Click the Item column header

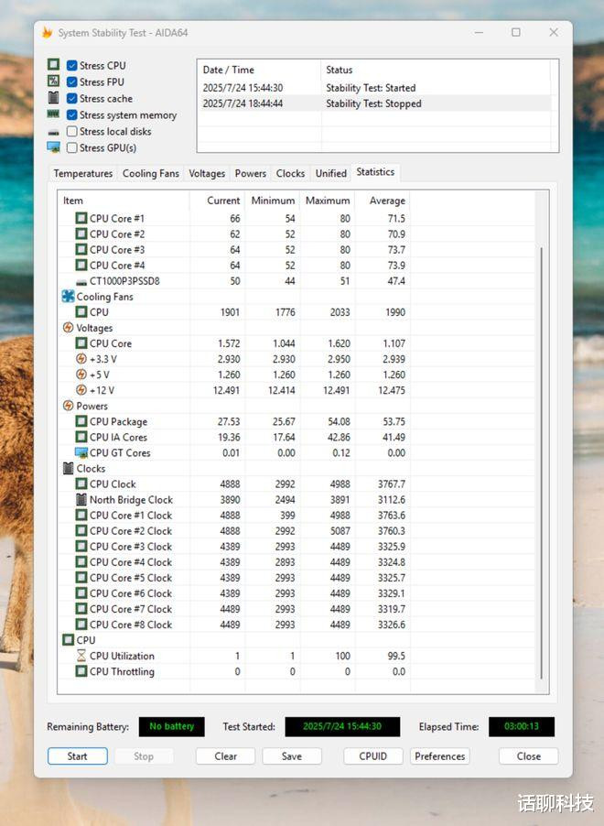click(x=124, y=201)
